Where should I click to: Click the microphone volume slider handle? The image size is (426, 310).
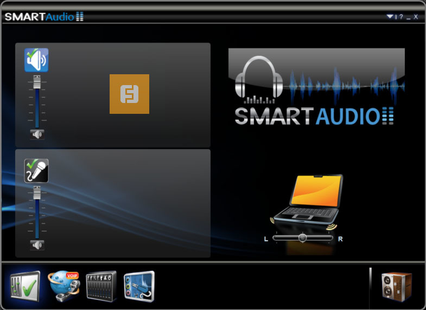click(x=37, y=193)
